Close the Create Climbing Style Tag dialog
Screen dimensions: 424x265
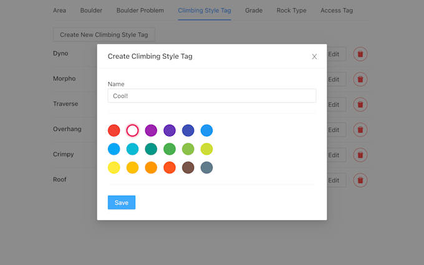coord(314,57)
